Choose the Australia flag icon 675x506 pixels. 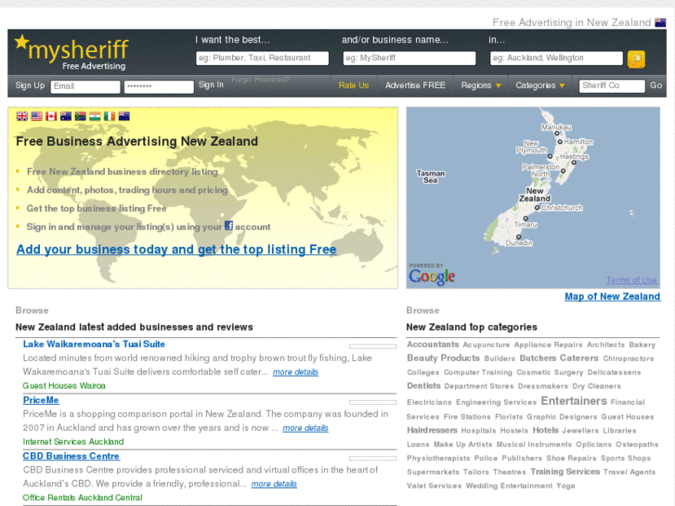click(x=66, y=116)
